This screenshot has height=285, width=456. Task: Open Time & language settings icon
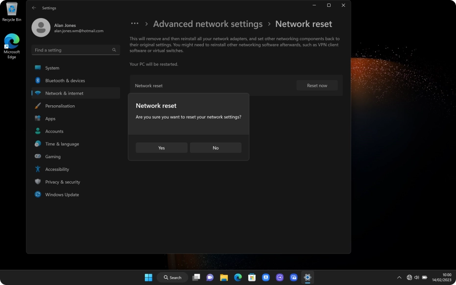coord(38,143)
